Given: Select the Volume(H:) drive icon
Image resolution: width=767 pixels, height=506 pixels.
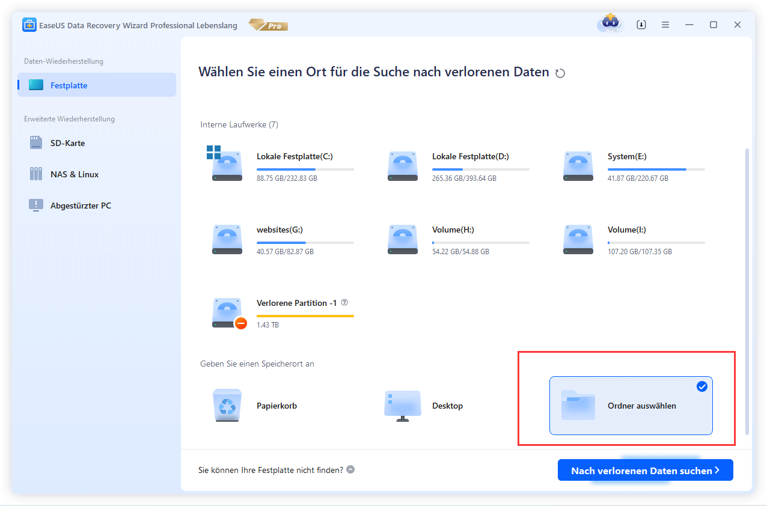Looking at the screenshot, I should (403, 239).
